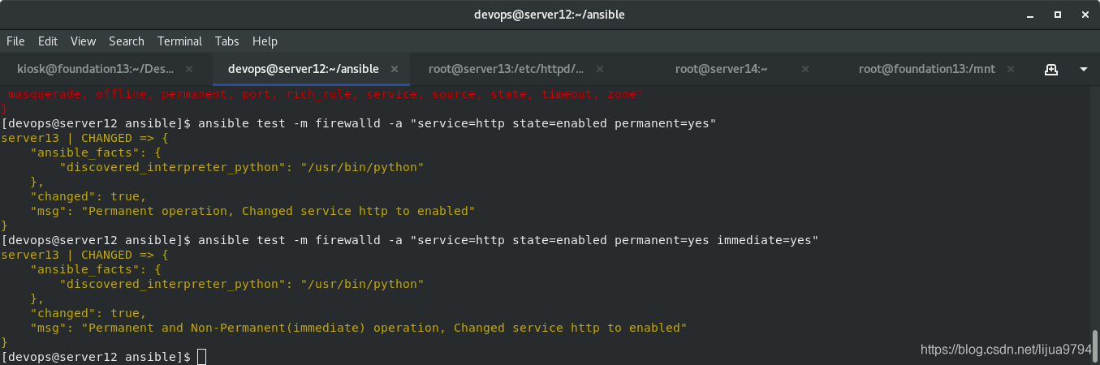Click the terminal cursor at the prompt
The width and height of the screenshot is (1100, 365).
(x=202, y=357)
